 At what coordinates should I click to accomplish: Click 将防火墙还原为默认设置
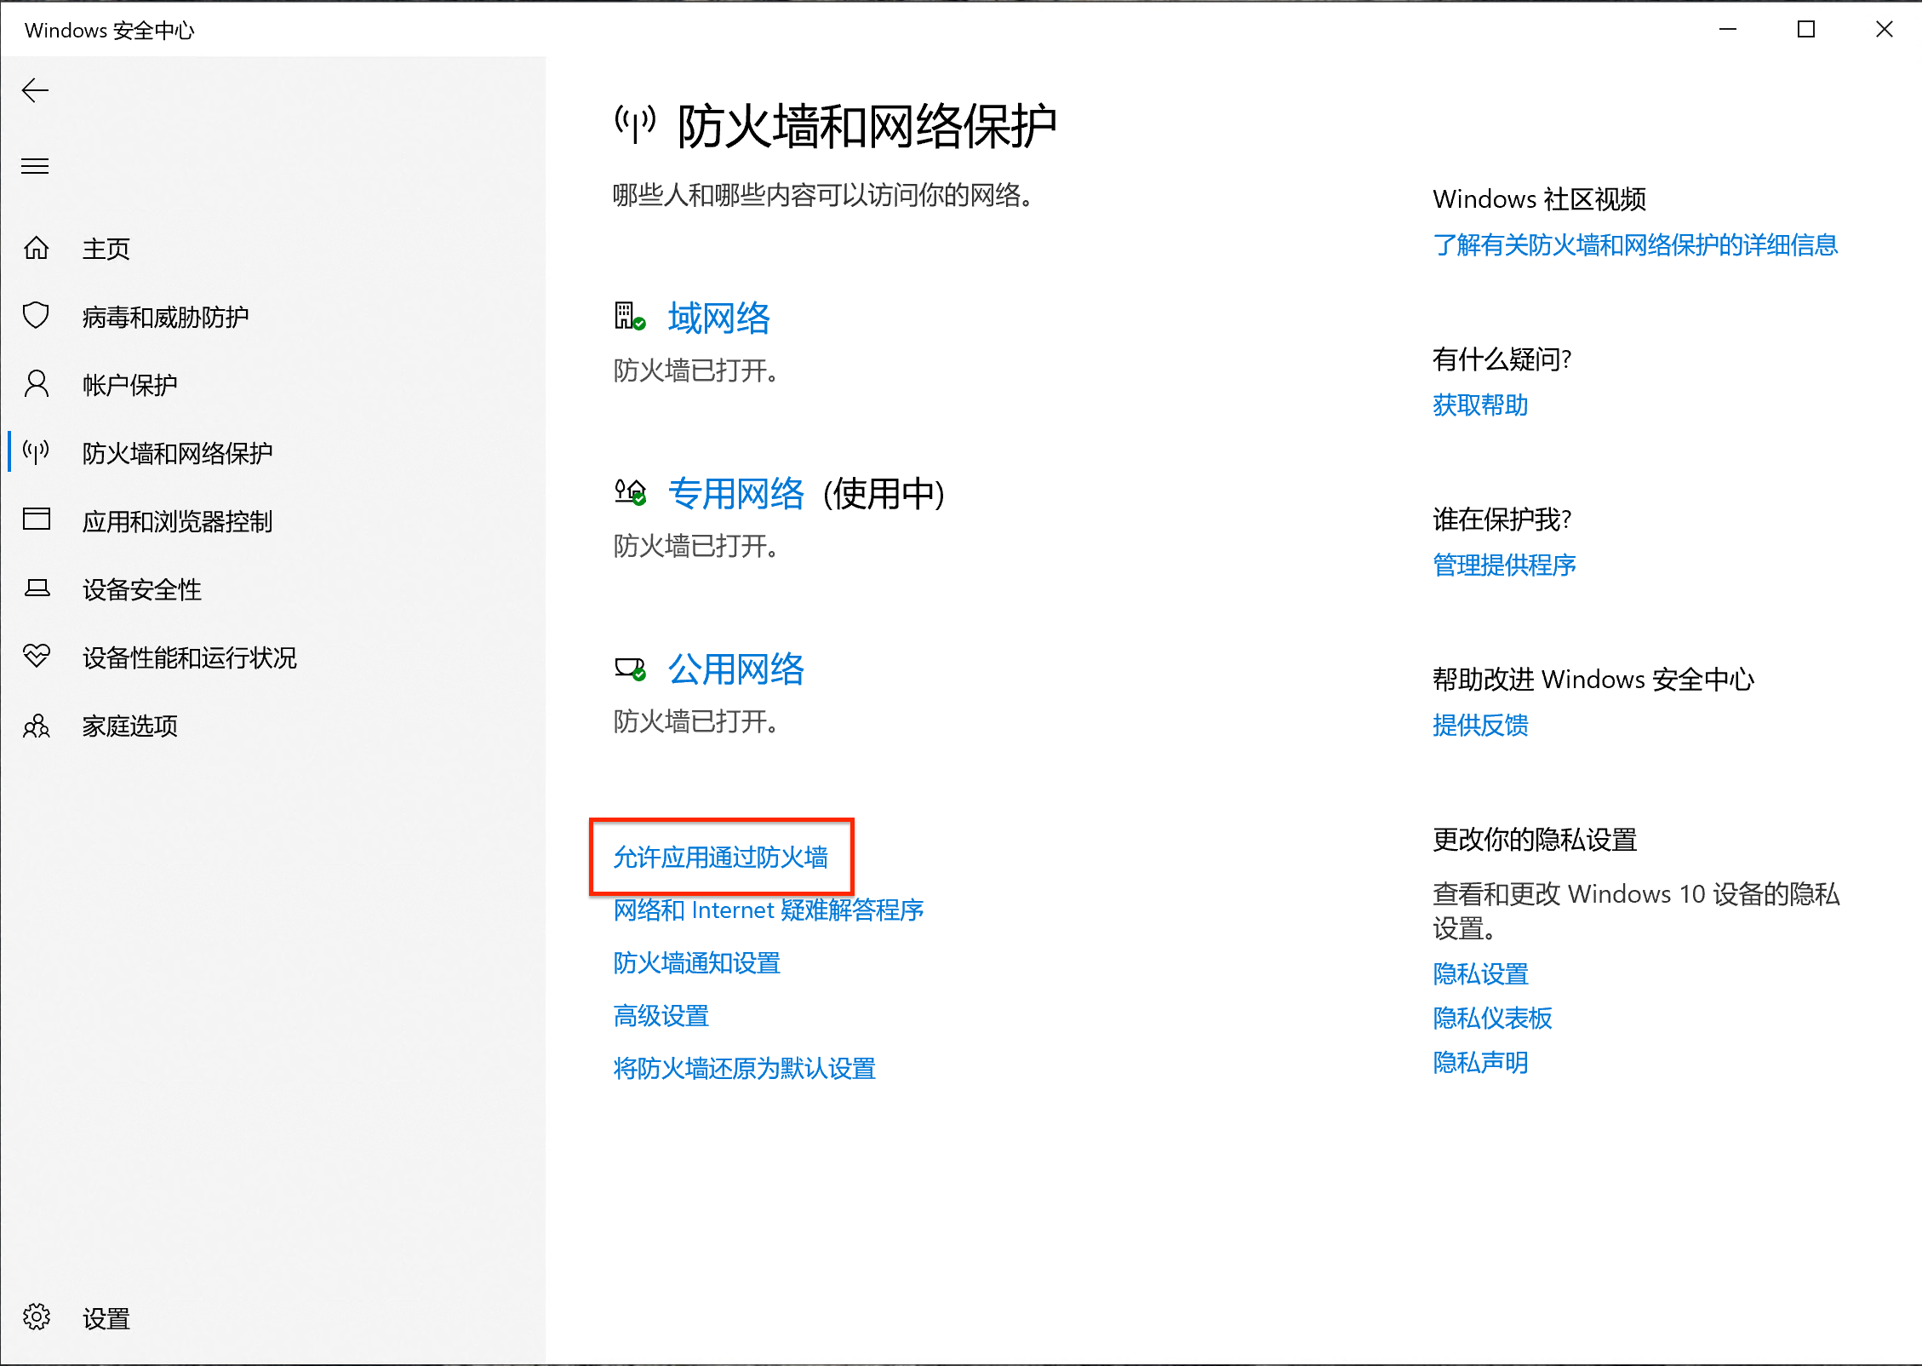pos(744,1069)
